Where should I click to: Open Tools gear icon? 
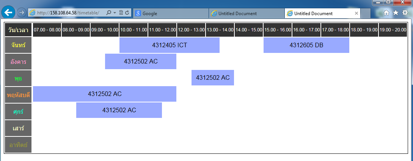(x=405, y=12)
